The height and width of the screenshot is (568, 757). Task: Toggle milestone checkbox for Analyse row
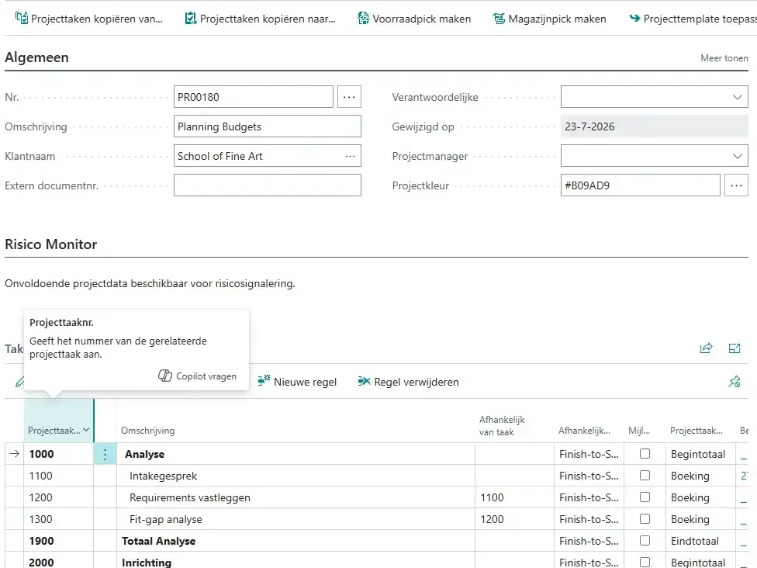(x=645, y=453)
